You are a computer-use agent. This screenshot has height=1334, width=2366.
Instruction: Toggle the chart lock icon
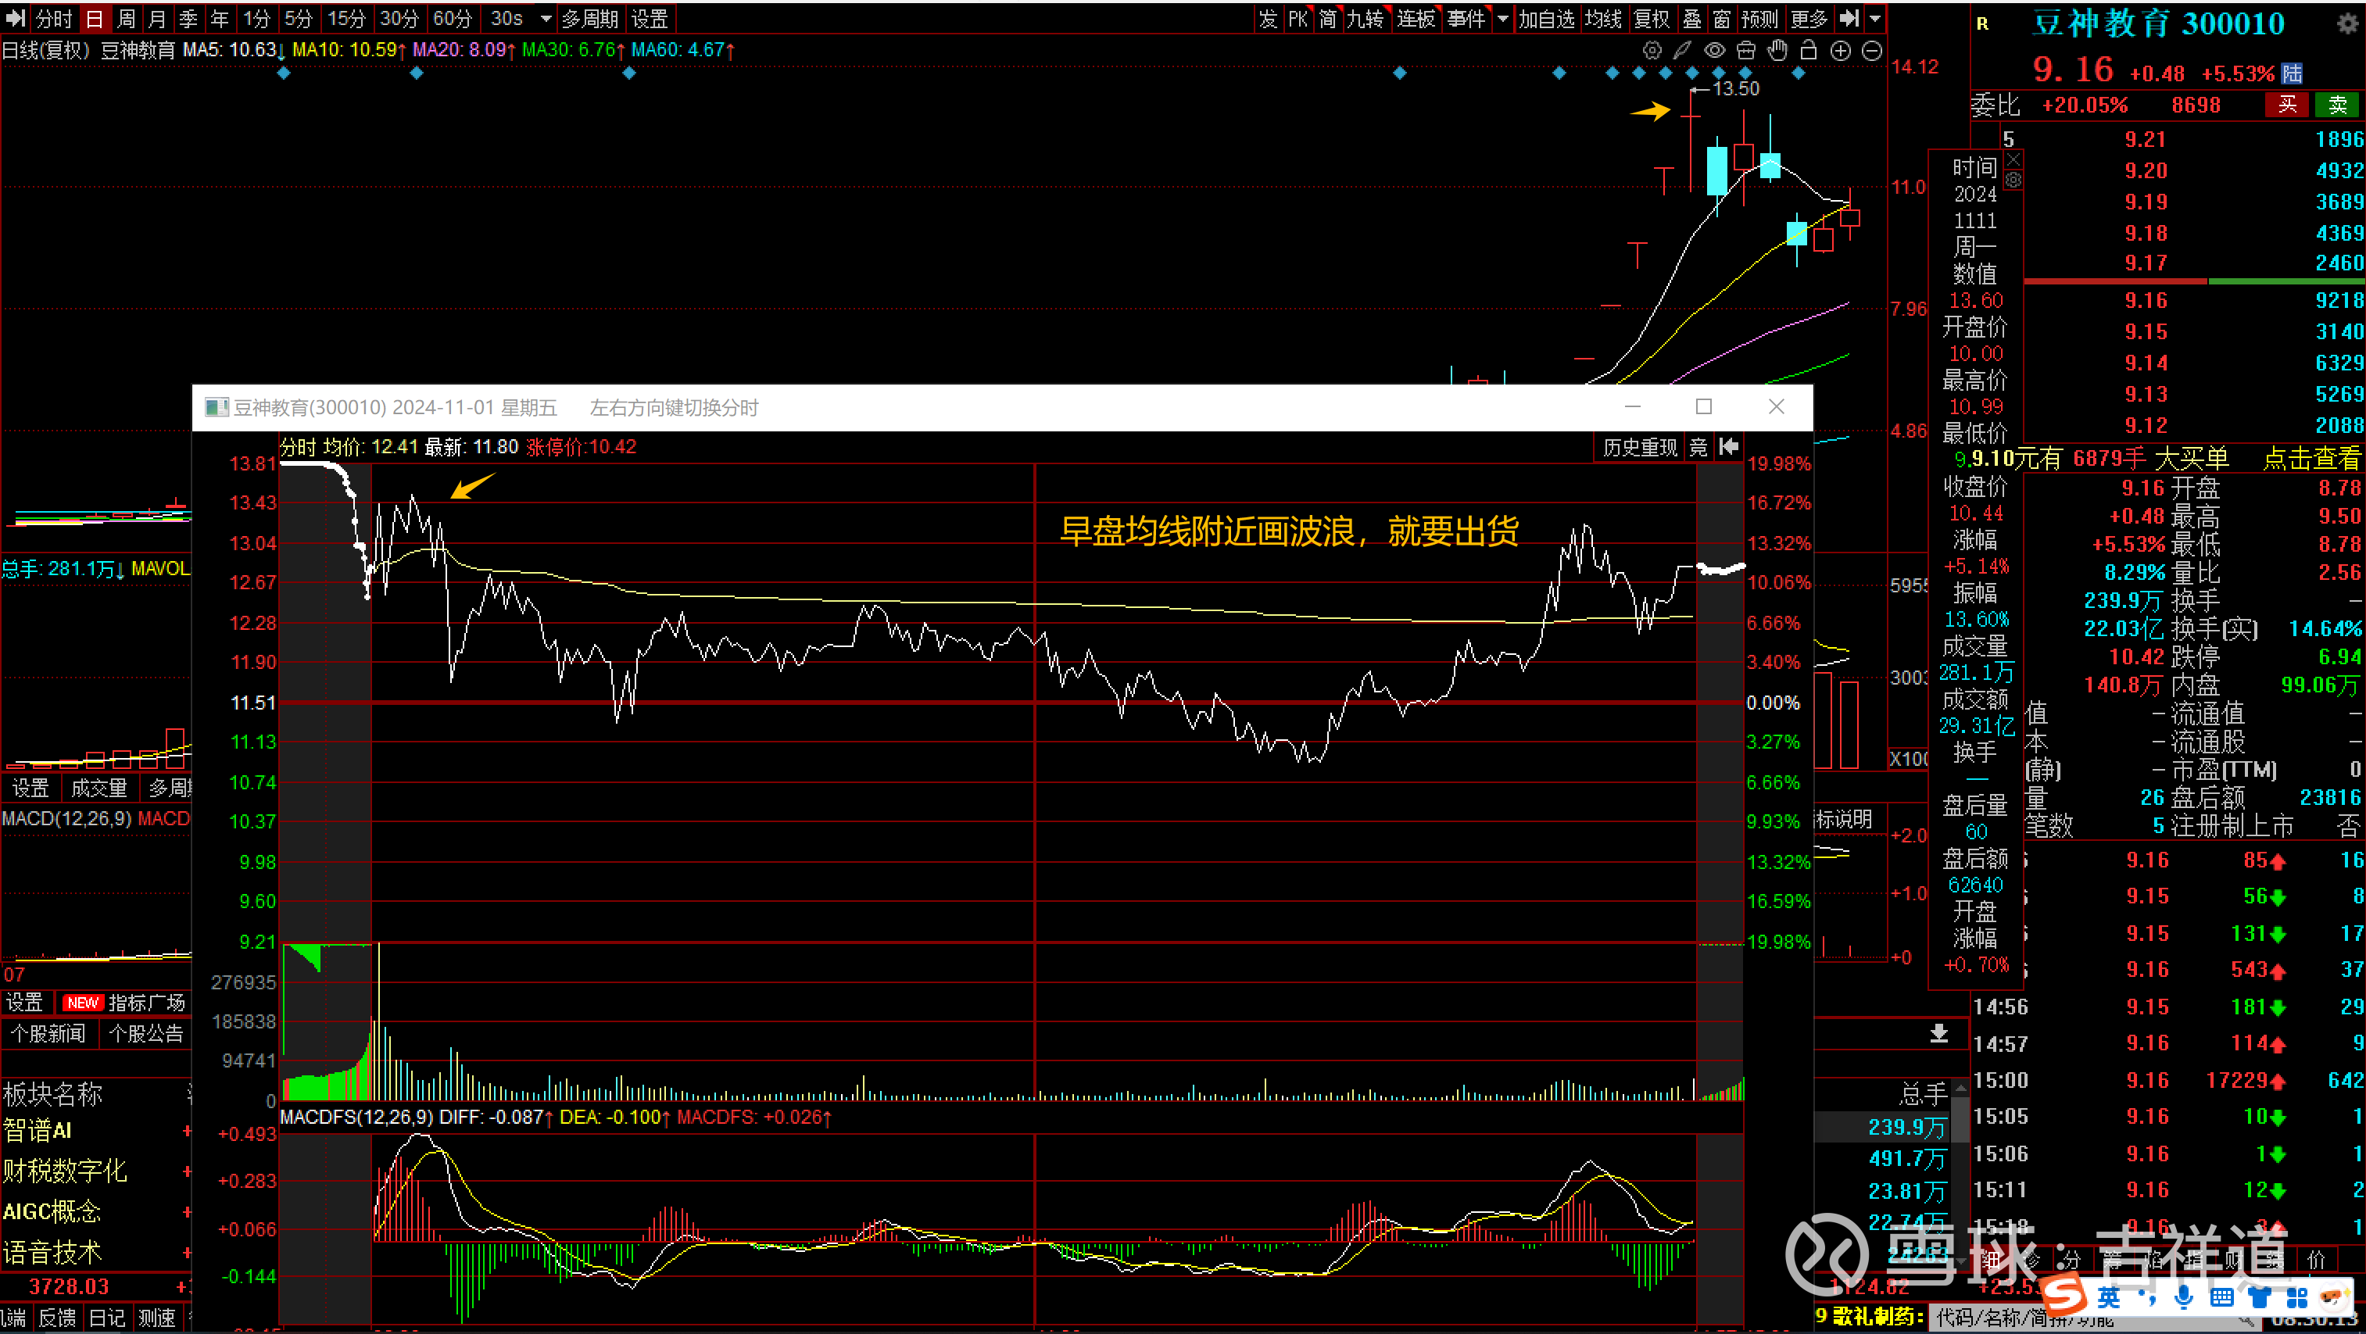[x=1809, y=51]
